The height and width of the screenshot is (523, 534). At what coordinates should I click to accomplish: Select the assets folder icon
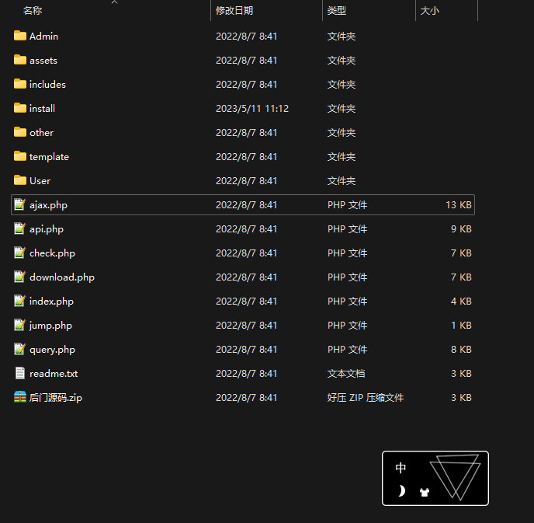click(20, 60)
